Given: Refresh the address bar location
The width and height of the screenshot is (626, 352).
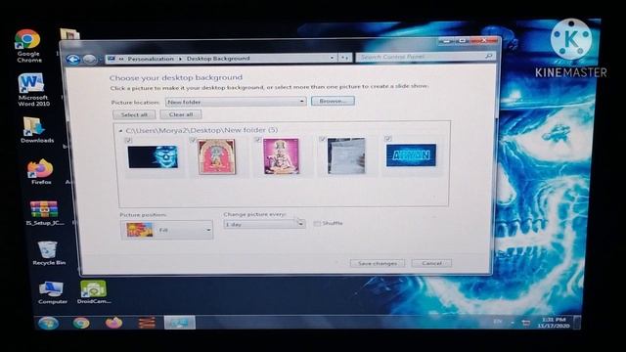Looking at the screenshot, I should coord(344,58).
